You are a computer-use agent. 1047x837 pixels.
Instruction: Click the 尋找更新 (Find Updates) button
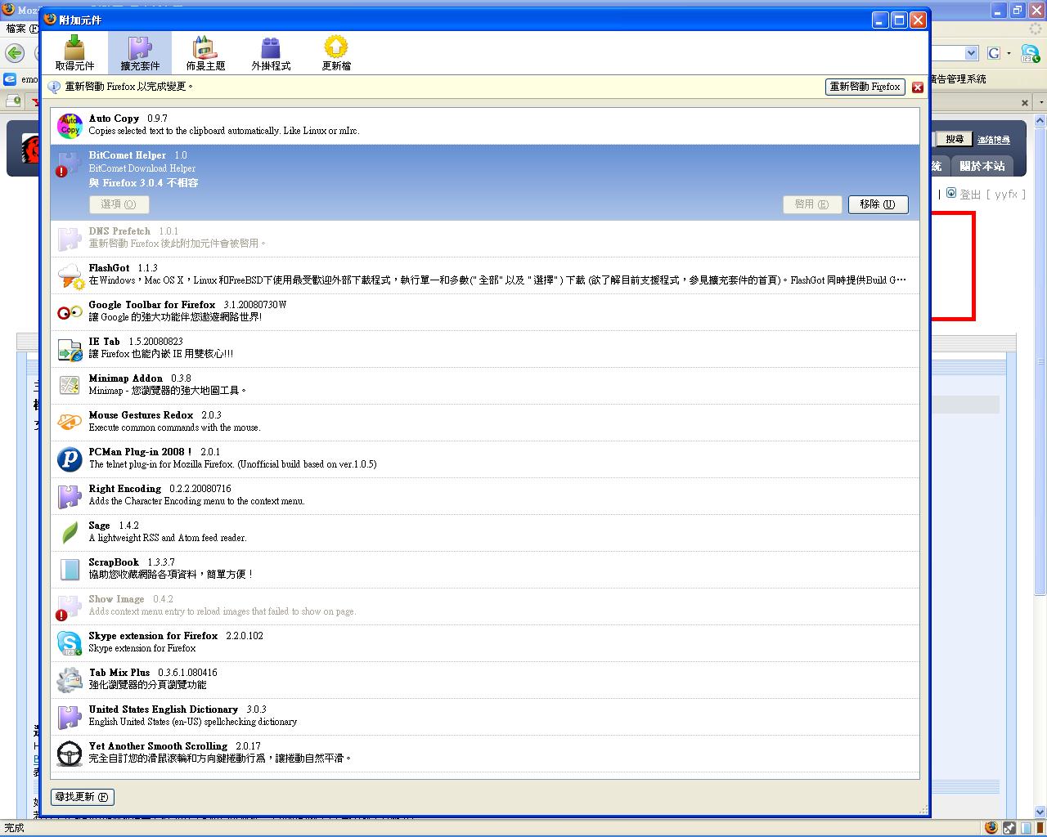82,797
